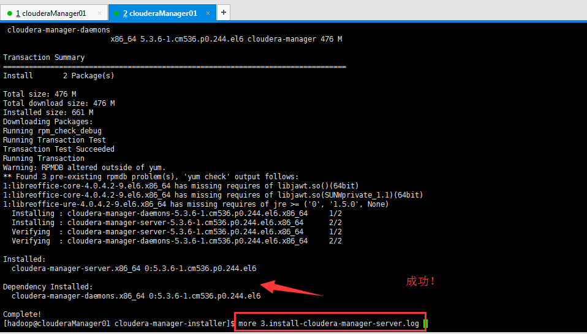Click the 'Total size: 476 M' line
The width and height of the screenshot is (587, 334).
pos(40,94)
